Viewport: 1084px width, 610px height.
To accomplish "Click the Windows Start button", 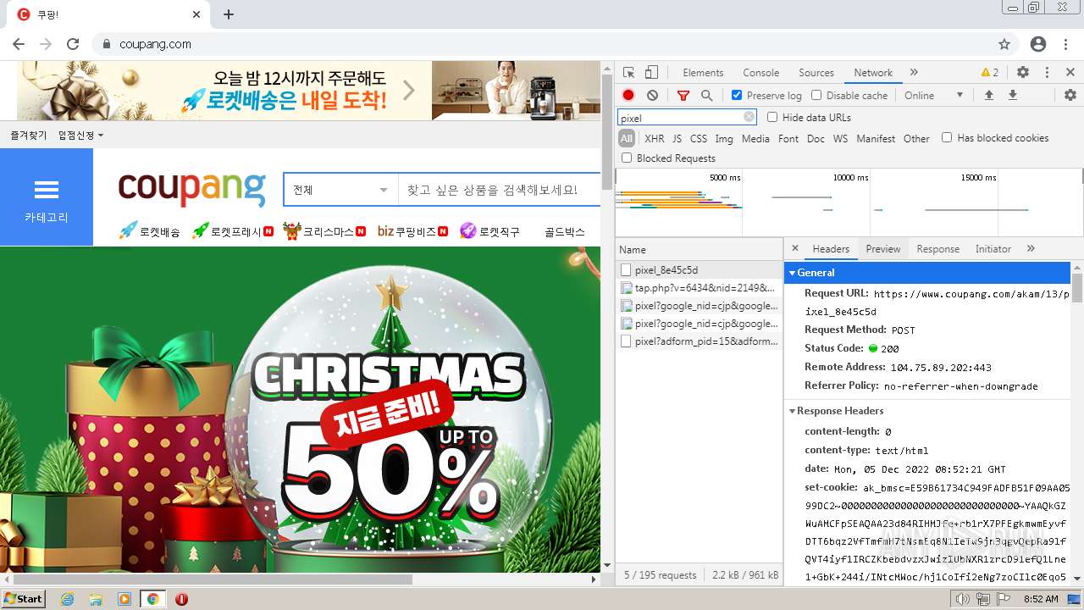I will pyautogui.click(x=24, y=599).
